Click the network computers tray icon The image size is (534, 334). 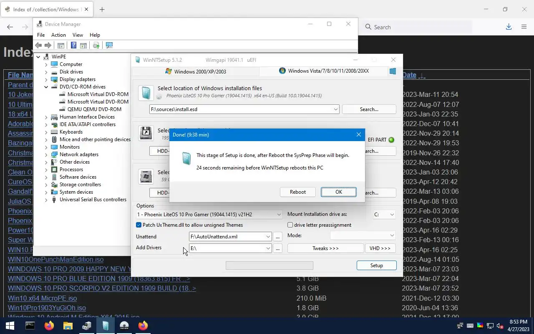click(460, 326)
